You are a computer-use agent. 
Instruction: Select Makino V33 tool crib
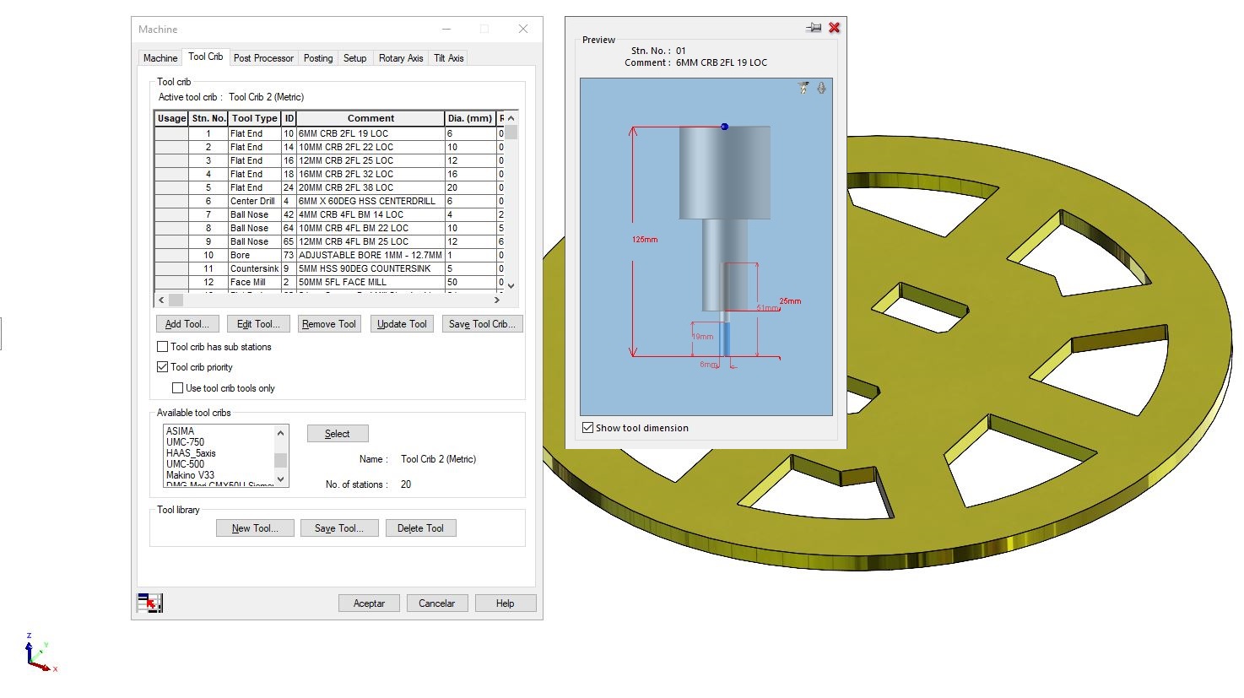[x=191, y=475]
